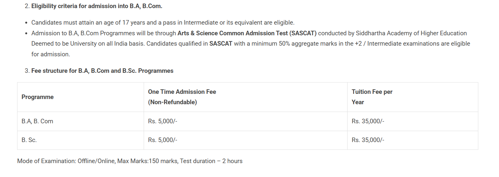
Task: Select the B. Sc. programme cell
Action: pos(81,140)
